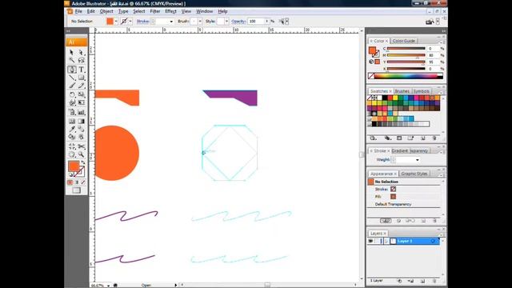Click the Stroke box in Color panel
Screen dimensions: 512x288
(376, 54)
